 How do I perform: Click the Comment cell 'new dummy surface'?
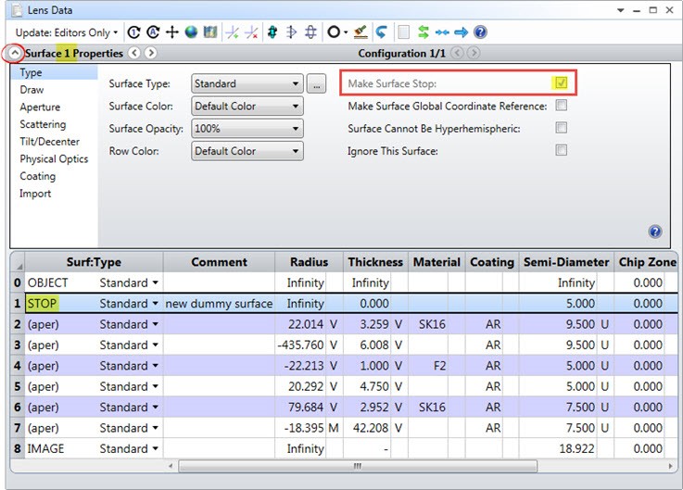tap(219, 304)
